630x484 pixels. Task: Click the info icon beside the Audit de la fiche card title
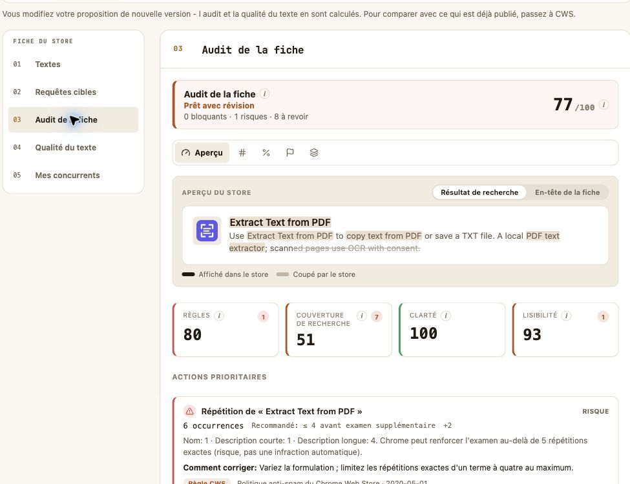(x=264, y=94)
